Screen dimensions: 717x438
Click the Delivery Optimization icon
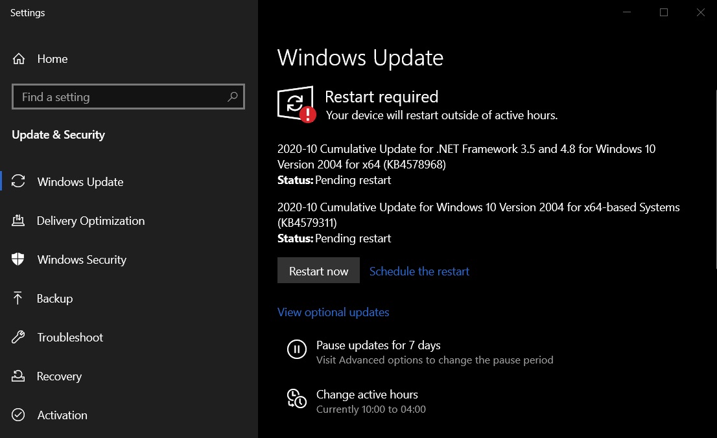[18, 220]
